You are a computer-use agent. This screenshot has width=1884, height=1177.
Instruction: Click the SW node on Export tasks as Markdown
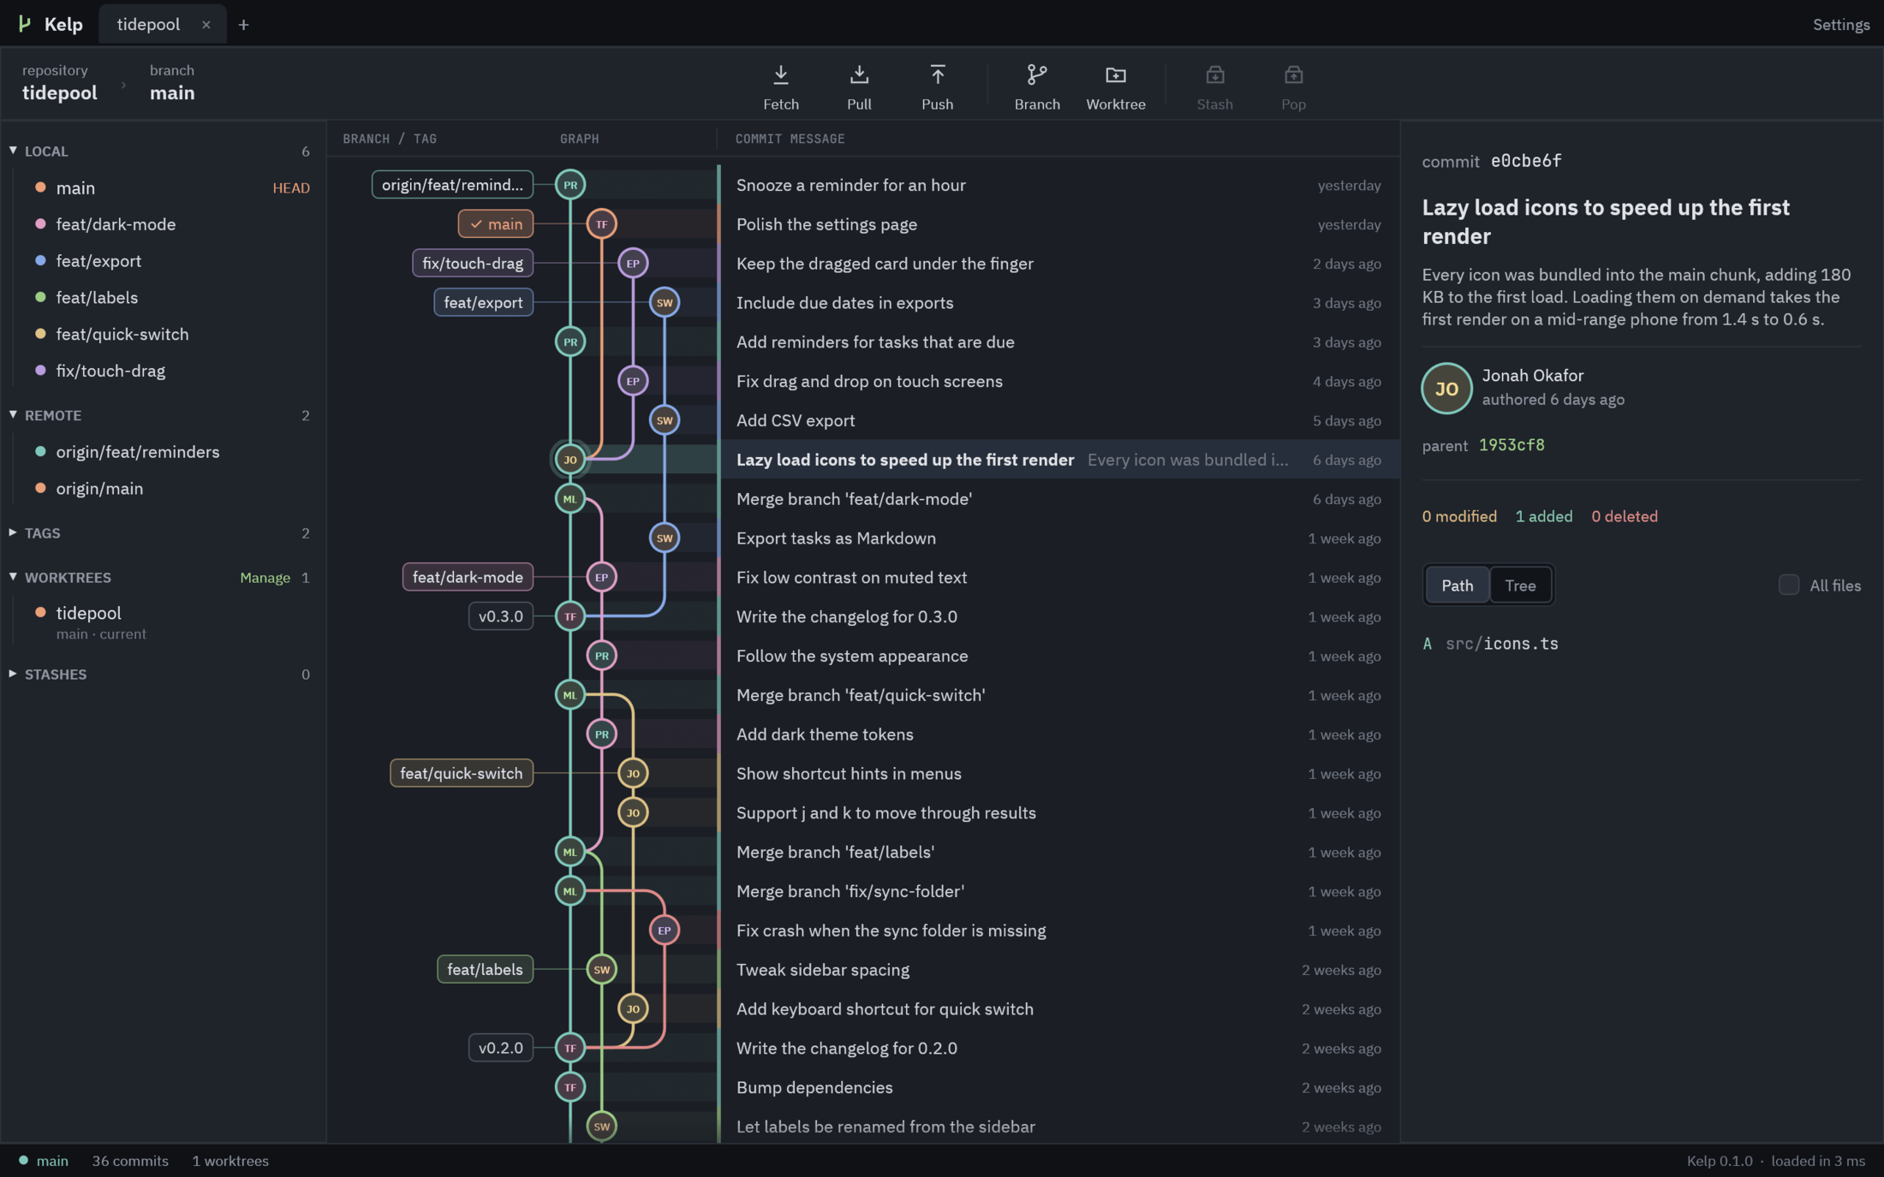pos(665,538)
